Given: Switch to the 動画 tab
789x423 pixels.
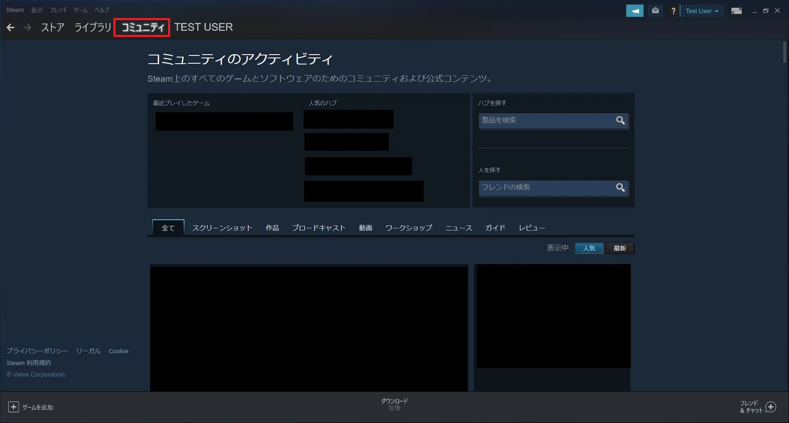Looking at the screenshot, I should point(365,228).
